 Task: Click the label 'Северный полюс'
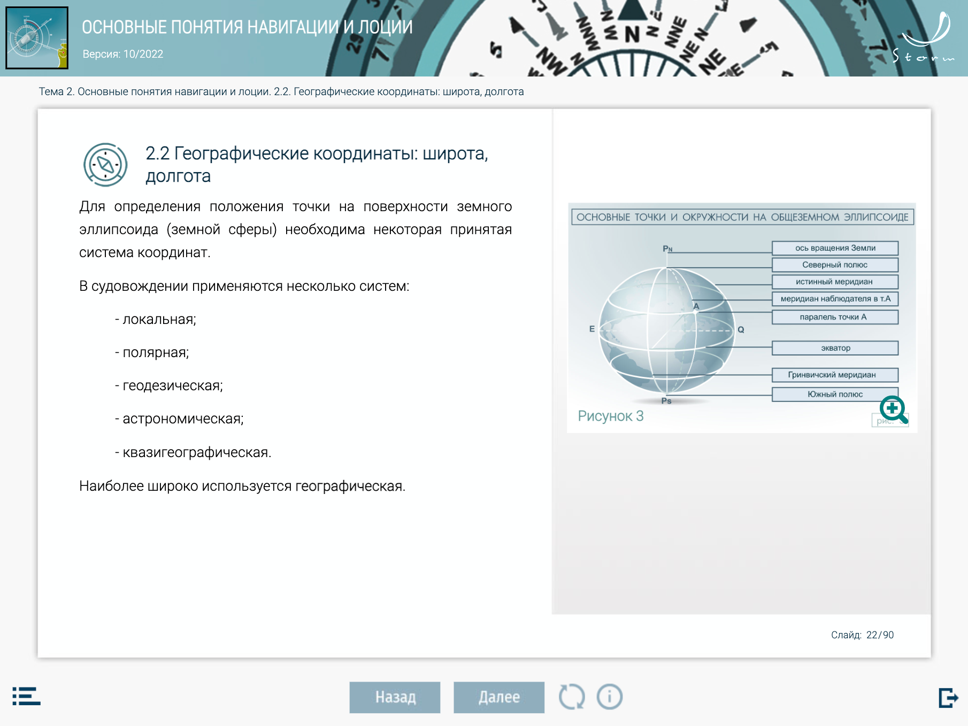(835, 265)
